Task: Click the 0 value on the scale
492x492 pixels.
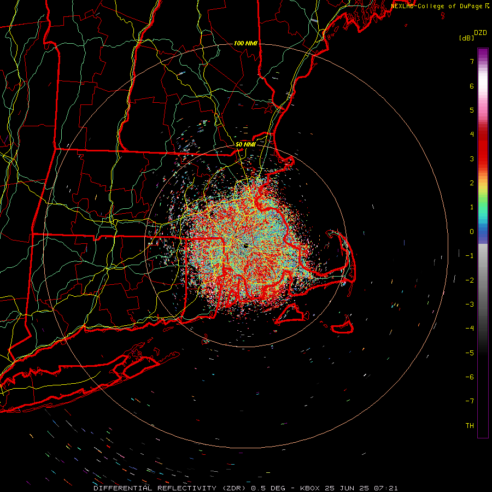Action: pos(472,232)
